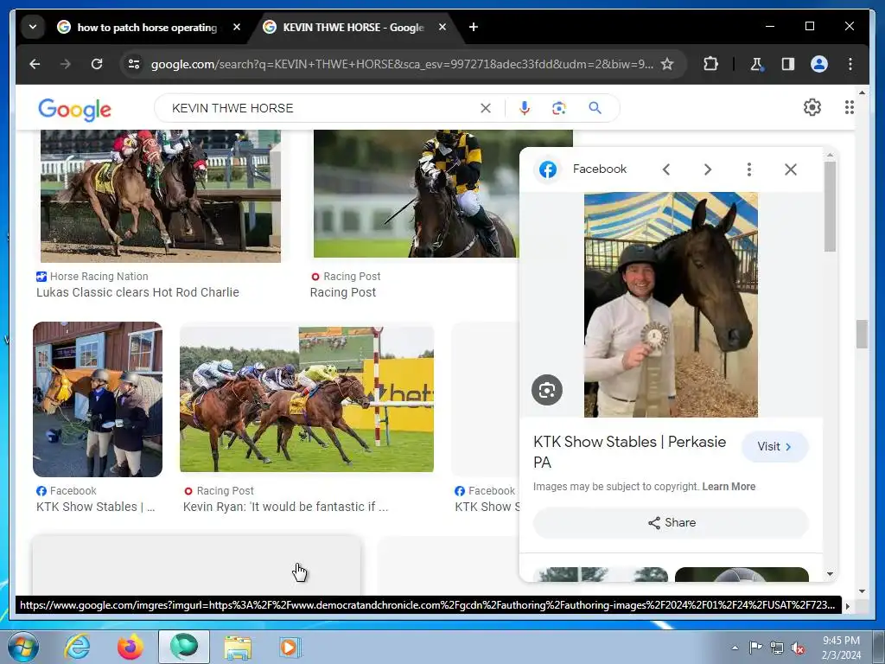Switch to the 'how to patch horse operating' tab
This screenshot has height=664, width=885.
(147, 27)
